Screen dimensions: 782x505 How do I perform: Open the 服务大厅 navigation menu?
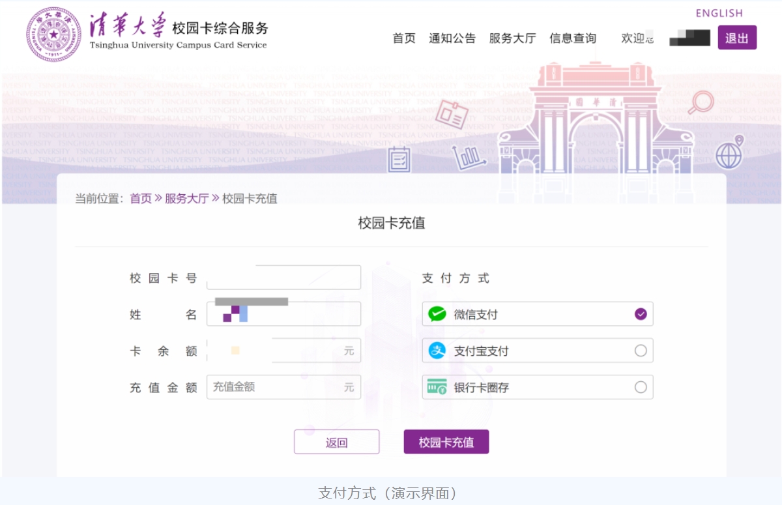click(512, 38)
